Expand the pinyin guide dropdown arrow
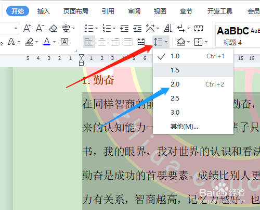 73,28
